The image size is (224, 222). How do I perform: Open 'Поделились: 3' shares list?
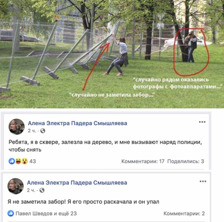pos(186,161)
